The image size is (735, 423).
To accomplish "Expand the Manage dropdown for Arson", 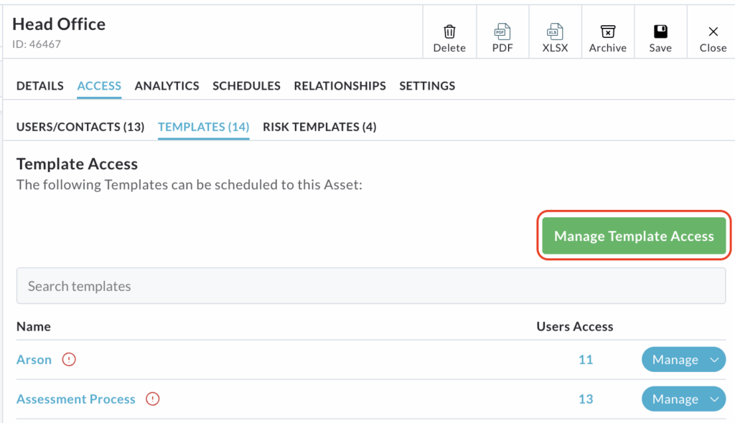I will click(714, 360).
